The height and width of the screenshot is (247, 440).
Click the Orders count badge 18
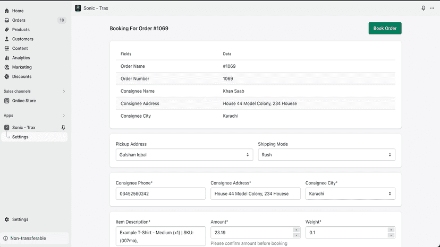pos(62,20)
